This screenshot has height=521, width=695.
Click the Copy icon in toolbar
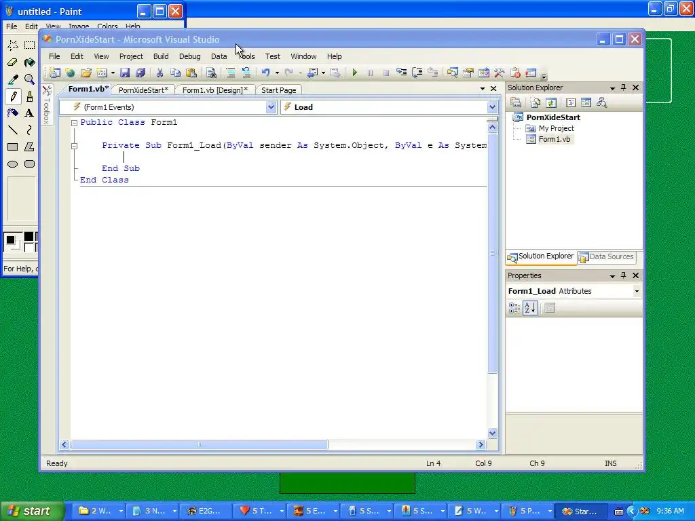point(176,73)
